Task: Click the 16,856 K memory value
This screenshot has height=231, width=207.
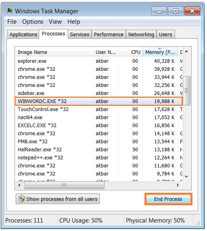Action: [164, 126]
